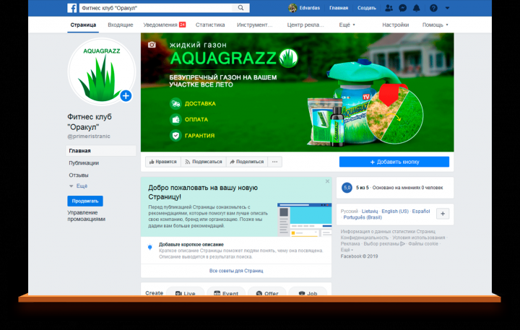Screen dimensions: 520x330
Task: Click the Продвигать button
Action: tap(85, 201)
